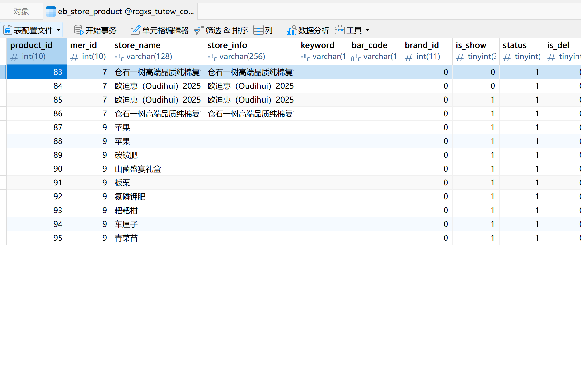Screen dimensions: 581x386
Task: Click the table profile icon
Action: (8, 30)
